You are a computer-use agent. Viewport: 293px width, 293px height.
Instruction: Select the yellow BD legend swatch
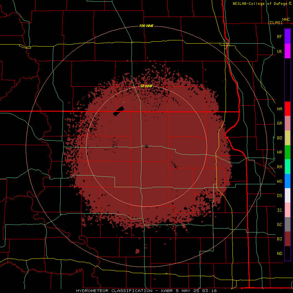coord(287,138)
